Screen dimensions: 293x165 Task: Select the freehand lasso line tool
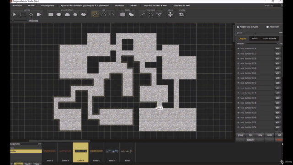coord(151,14)
